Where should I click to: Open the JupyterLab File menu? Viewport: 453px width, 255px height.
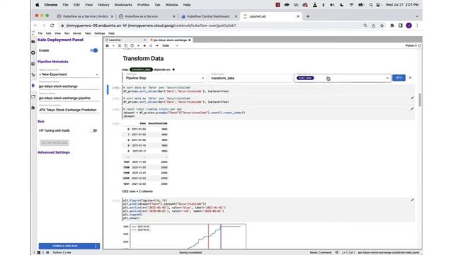coord(40,33)
